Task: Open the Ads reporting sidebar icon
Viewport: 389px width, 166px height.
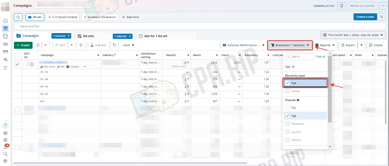Action: coord(5,36)
